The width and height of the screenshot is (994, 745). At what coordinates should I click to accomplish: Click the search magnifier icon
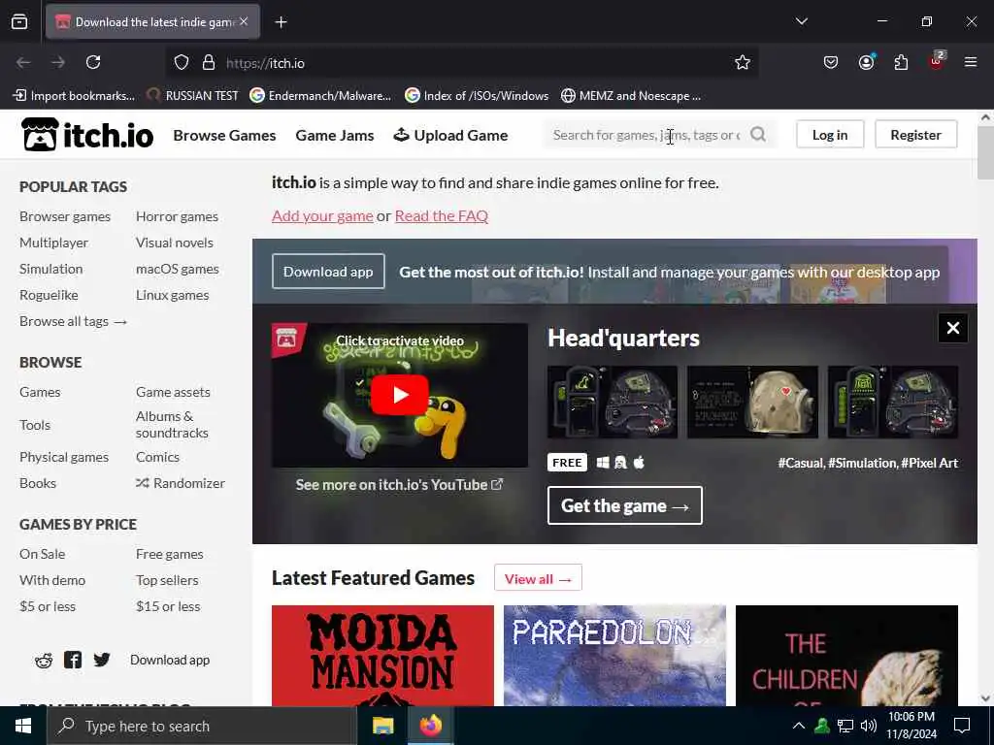pyautogui.click(x=757, y=134)
